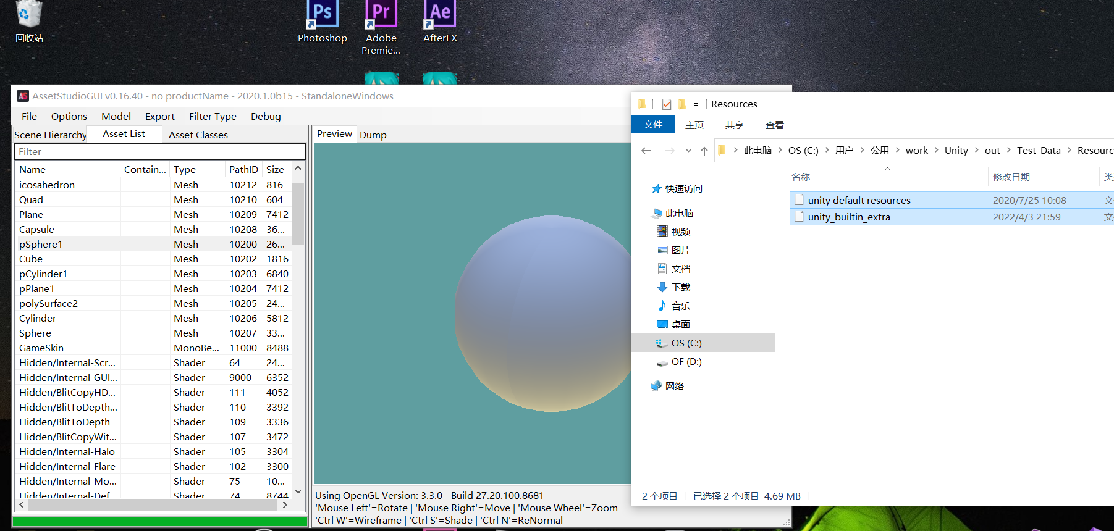Click the Explorer back arrow
Viewport: 1114px width, 531px height.
click(646, 151)
